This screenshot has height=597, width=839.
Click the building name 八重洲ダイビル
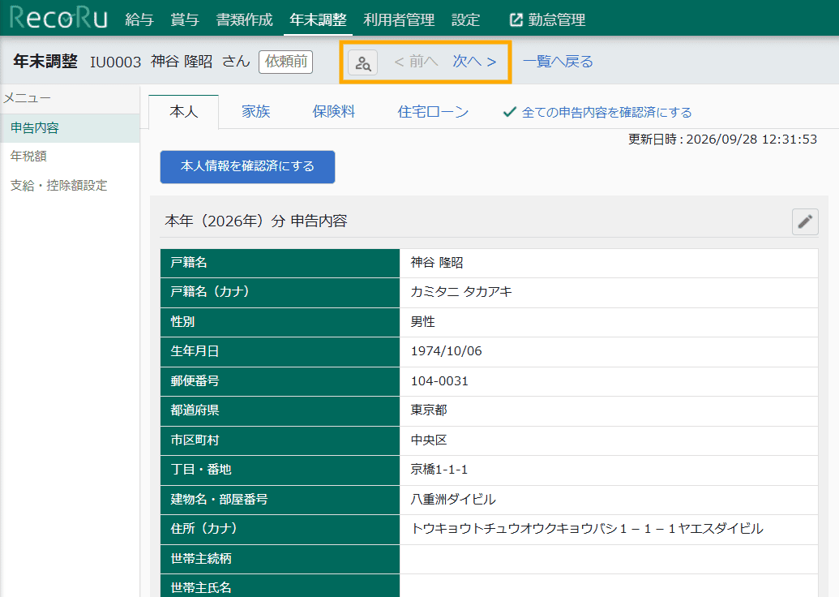453,500
